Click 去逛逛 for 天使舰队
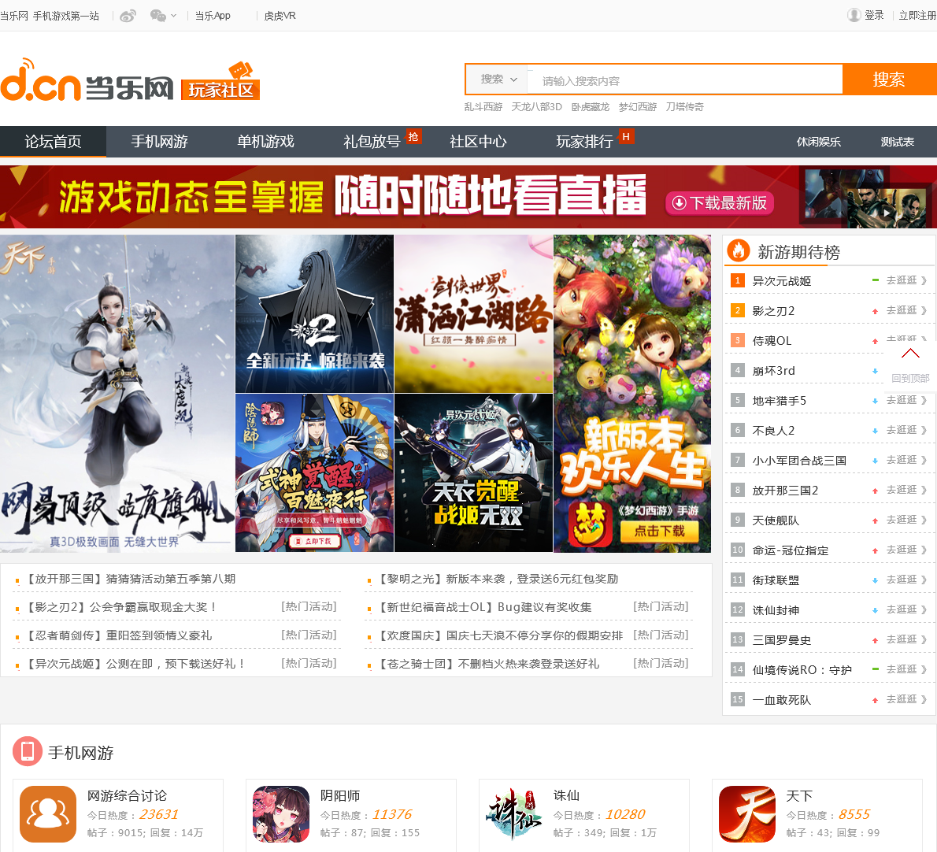Screen dimensions: 937x852 pos(906,520)
